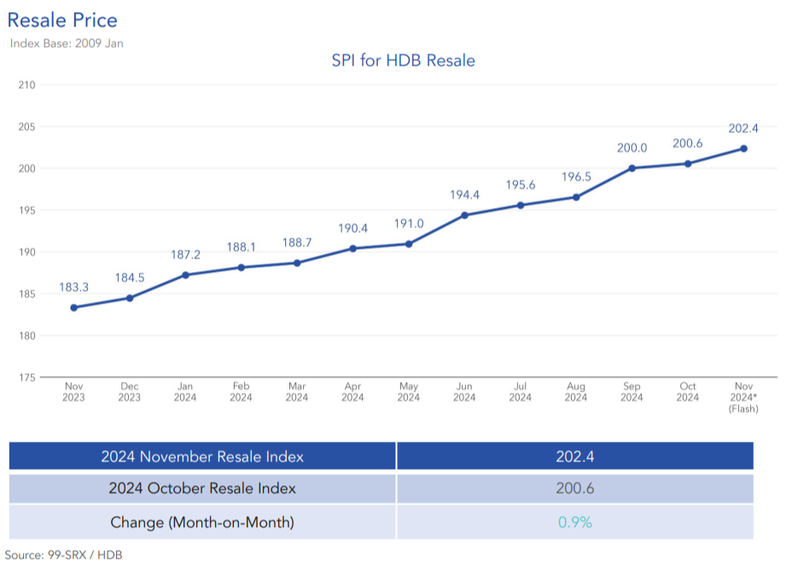Select the Sep 2024 data point showing 200.0
The width and height of the screenshot is (792, 568).
632,167
